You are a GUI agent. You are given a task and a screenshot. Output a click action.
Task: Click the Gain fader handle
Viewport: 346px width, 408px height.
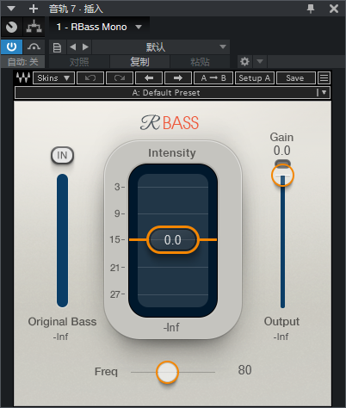[x=282, y=175]
